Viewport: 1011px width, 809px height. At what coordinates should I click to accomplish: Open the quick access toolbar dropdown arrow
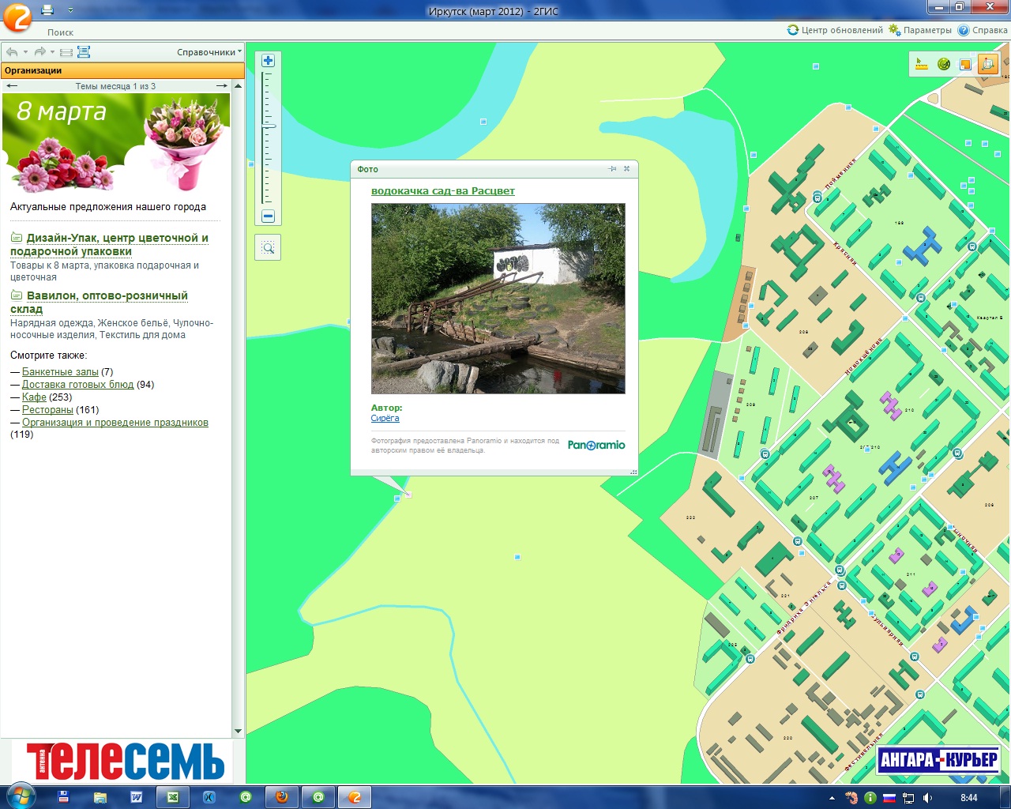point(70,10)
